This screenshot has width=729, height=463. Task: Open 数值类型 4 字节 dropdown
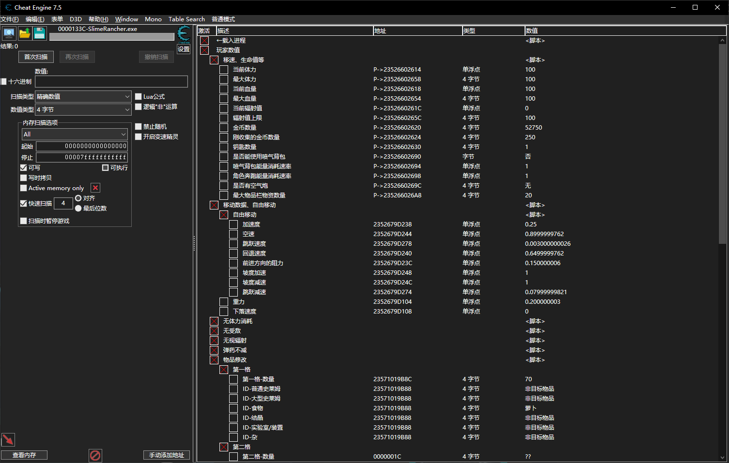[x=83, y=110]
